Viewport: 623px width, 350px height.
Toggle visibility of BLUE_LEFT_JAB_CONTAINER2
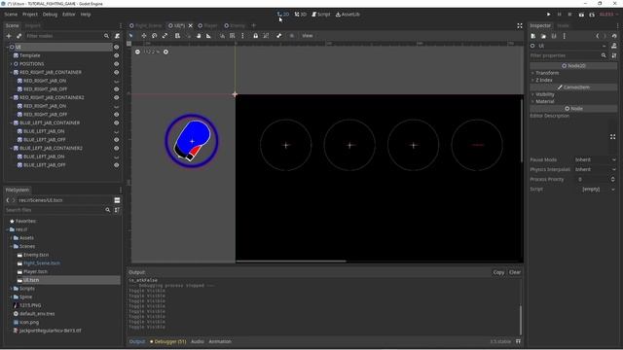[117, 148]
